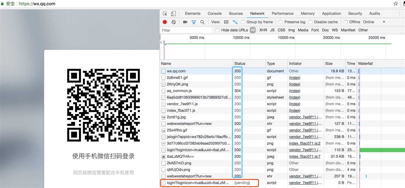Stop network recording with the red button

pyautogui.click(x=165, y=22)
